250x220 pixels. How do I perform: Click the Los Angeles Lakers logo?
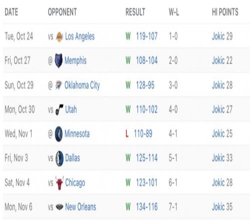pos(59,36)
